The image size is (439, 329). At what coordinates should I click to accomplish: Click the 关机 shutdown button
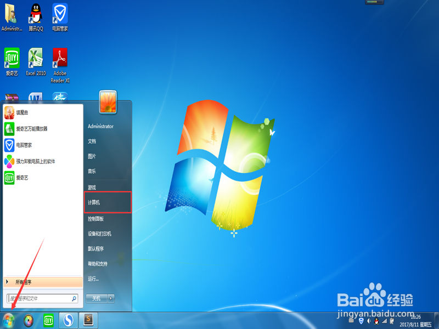point(97,298)
